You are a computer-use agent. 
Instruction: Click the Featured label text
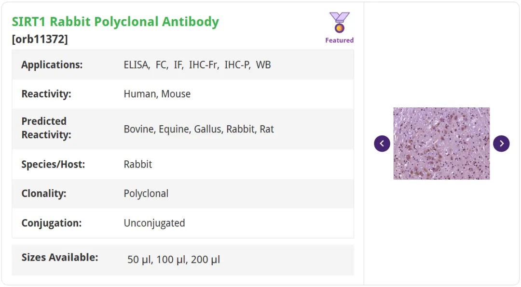coord(339,40)
